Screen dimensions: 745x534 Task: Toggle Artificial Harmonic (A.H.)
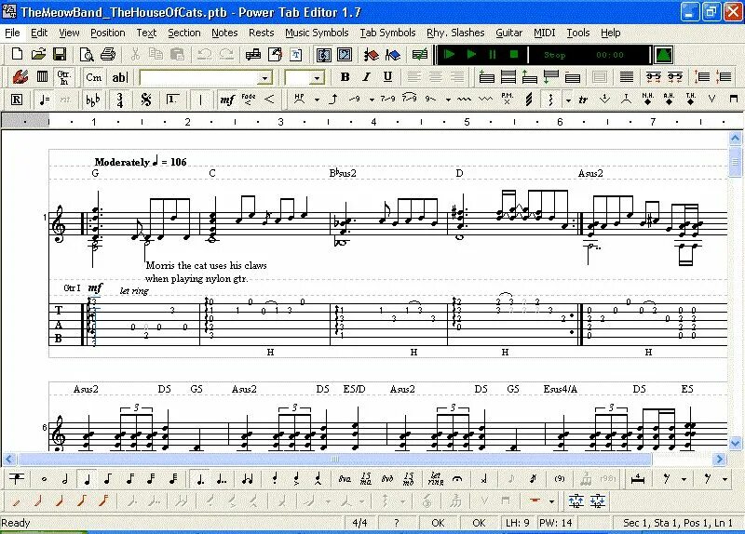(x=669, y=99)
